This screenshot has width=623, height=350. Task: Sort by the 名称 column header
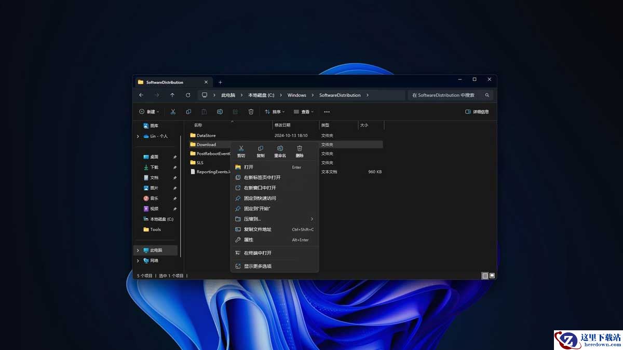tap(198, 125)
